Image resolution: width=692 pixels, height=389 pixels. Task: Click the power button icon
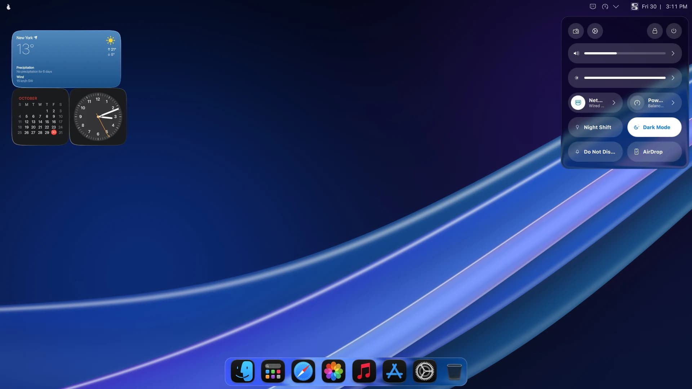(674, 31)
